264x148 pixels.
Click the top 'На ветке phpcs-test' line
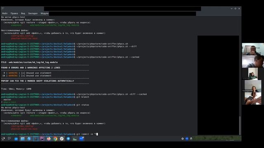click(13, 17)
